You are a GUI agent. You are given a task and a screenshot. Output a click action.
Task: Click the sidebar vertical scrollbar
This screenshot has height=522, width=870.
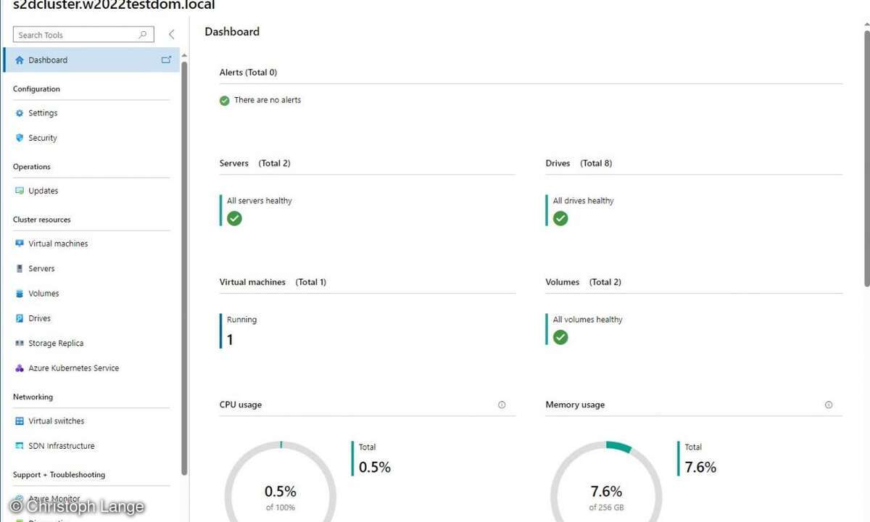[x=184, y=268]
